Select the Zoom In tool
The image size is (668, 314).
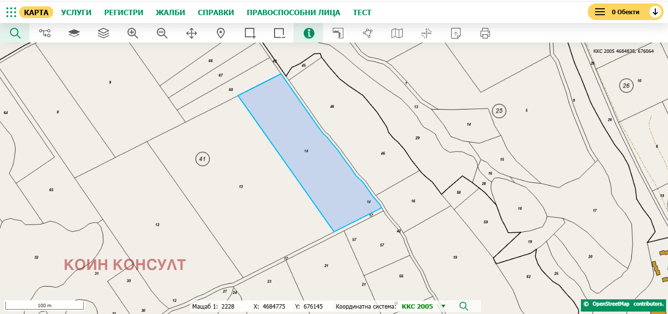(x=132, y=33)
